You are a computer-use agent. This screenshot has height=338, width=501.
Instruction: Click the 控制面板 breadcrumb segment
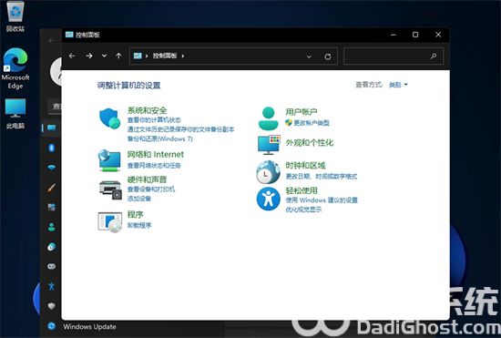(165, 56)
